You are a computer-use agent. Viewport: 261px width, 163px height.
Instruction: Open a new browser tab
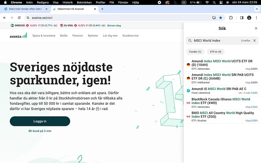(x=102, y=9)
